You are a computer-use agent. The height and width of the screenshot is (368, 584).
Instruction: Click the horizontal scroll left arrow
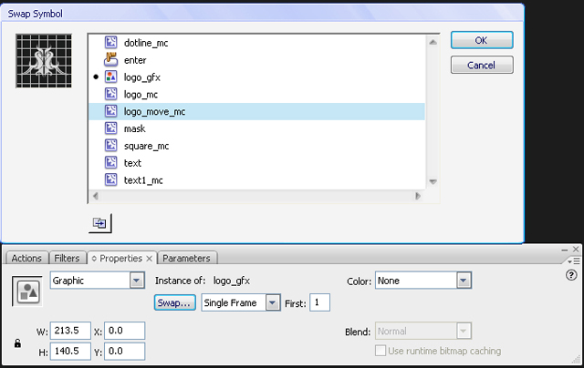(x=96, y=196)
